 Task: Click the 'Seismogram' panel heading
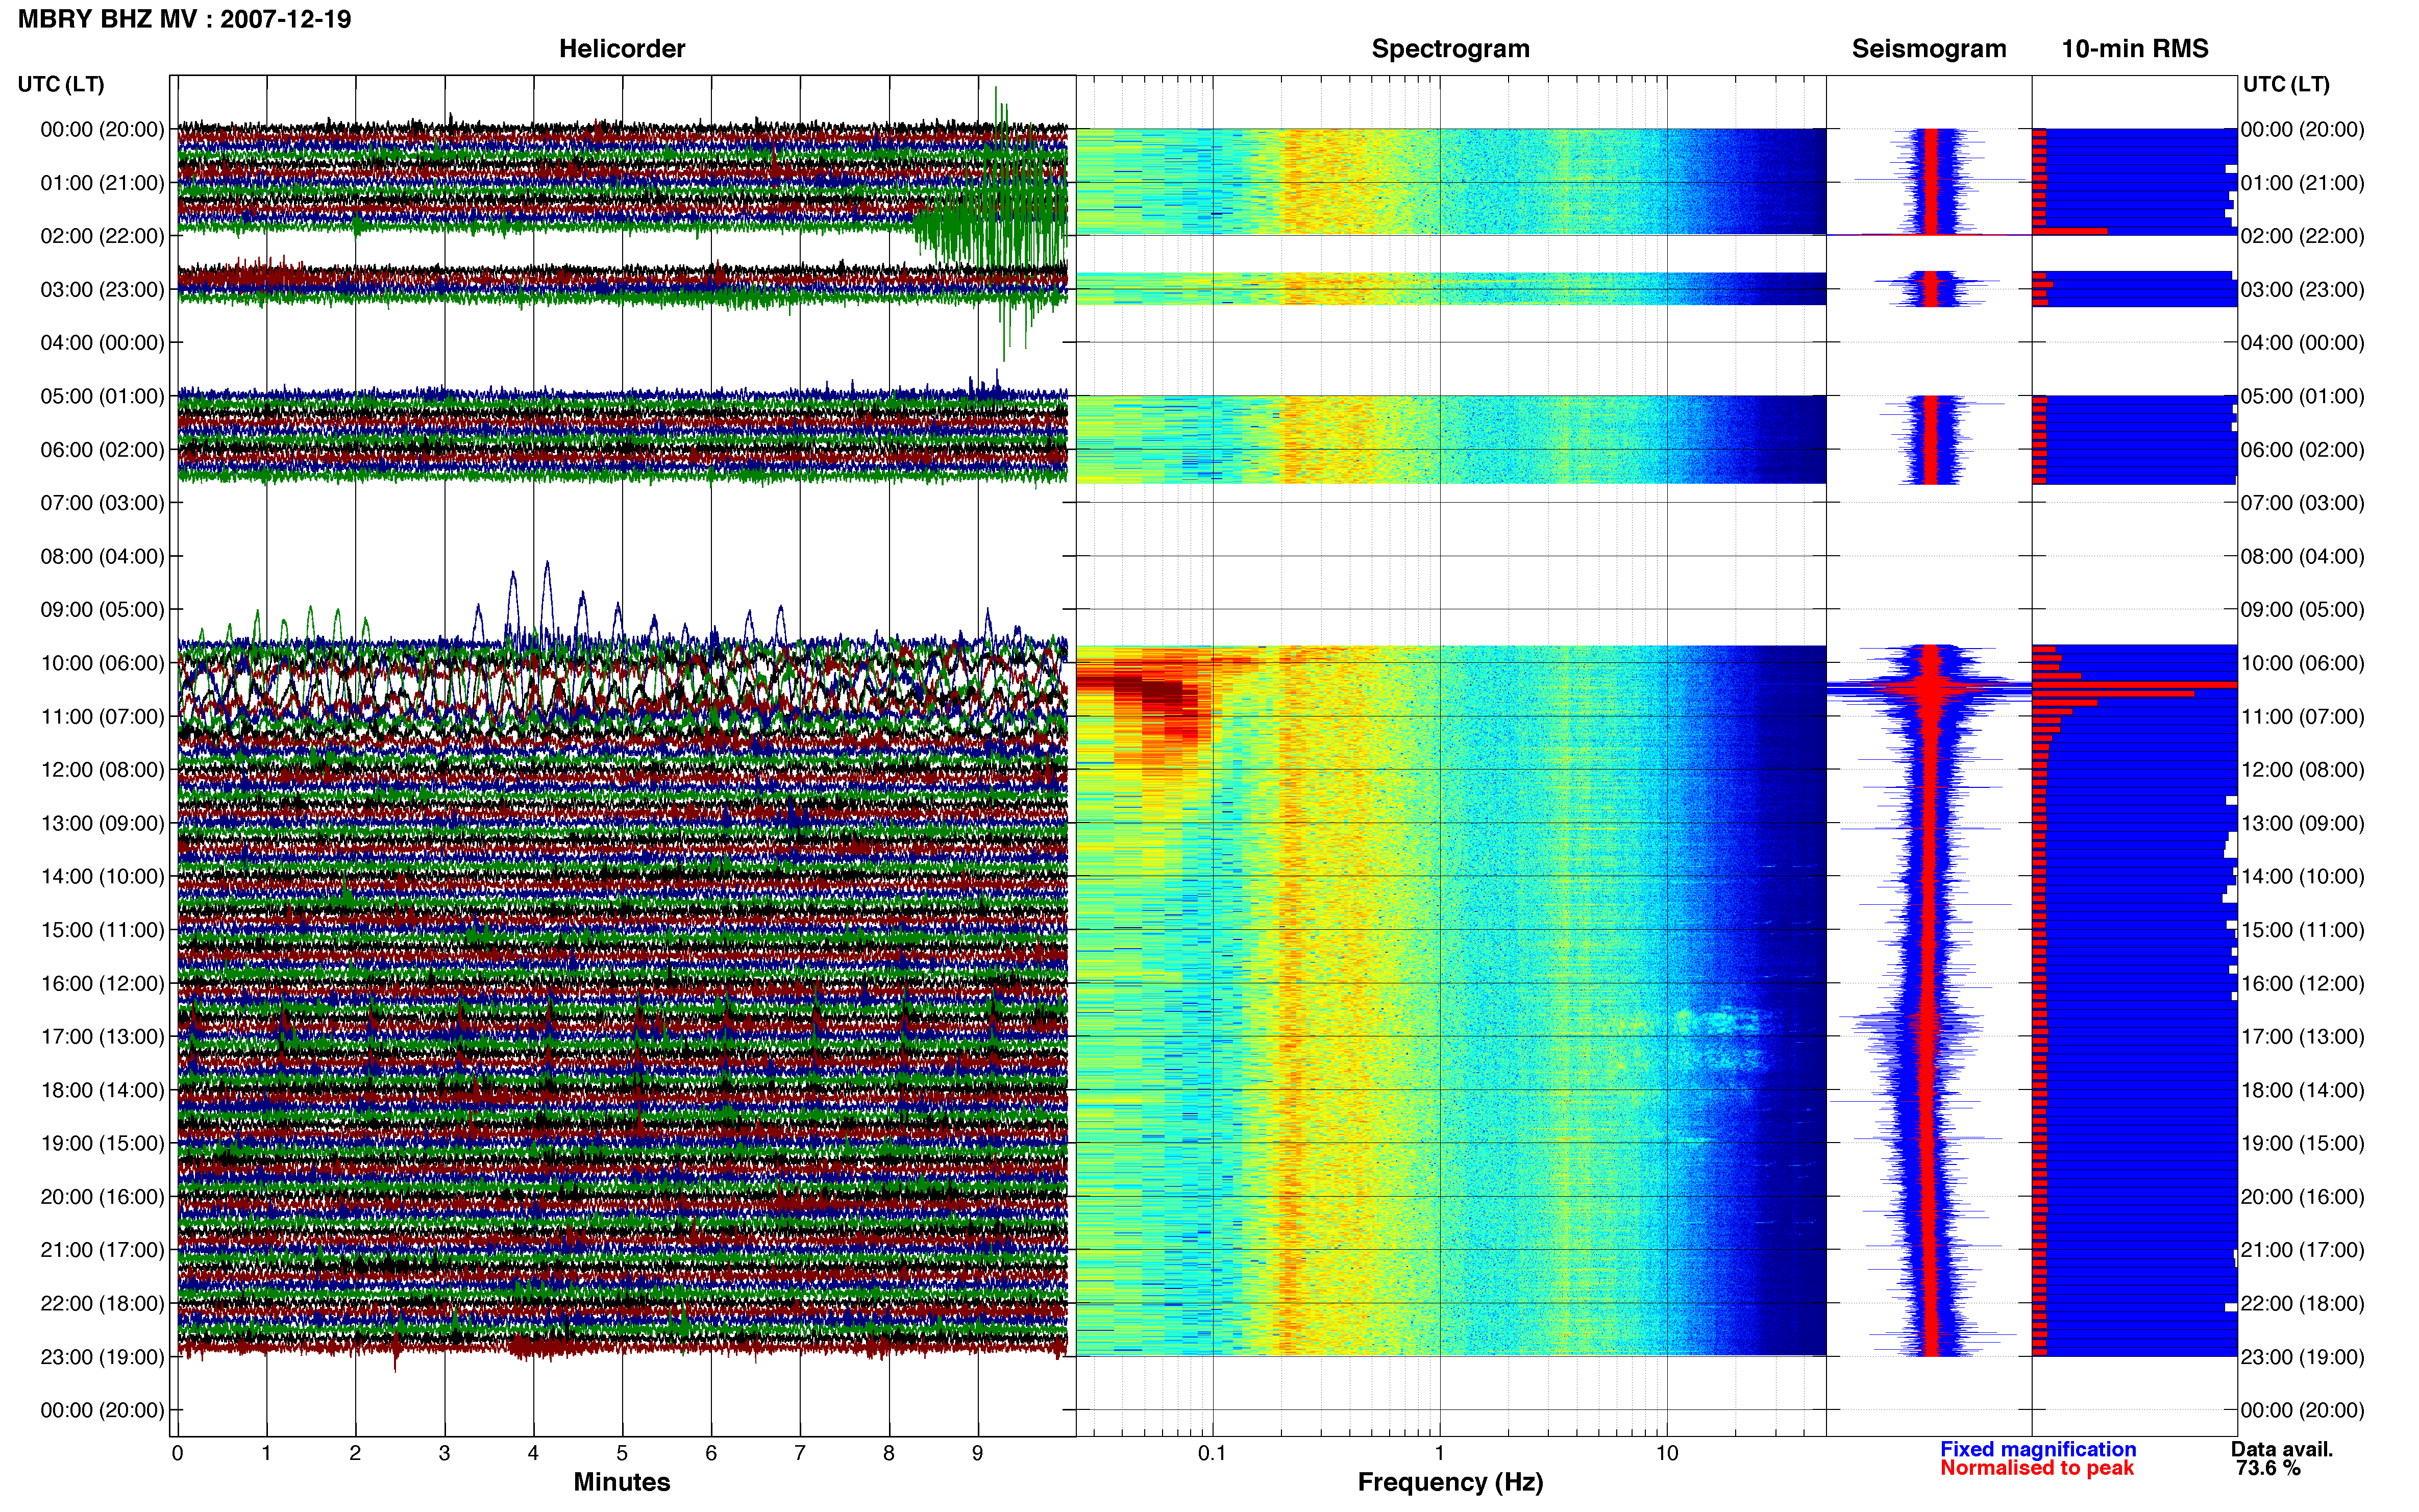pyautogui.click(x=1929, y=49)
